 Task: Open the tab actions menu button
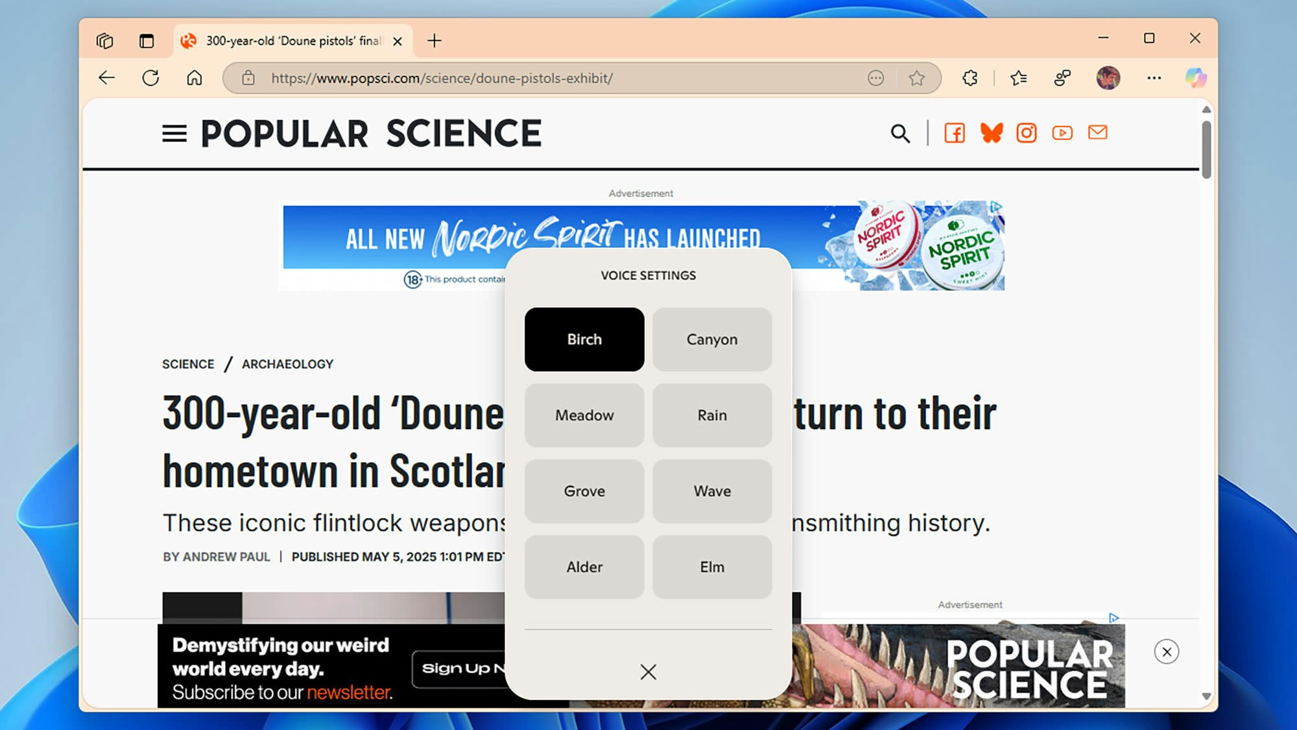tap(147, 41)
